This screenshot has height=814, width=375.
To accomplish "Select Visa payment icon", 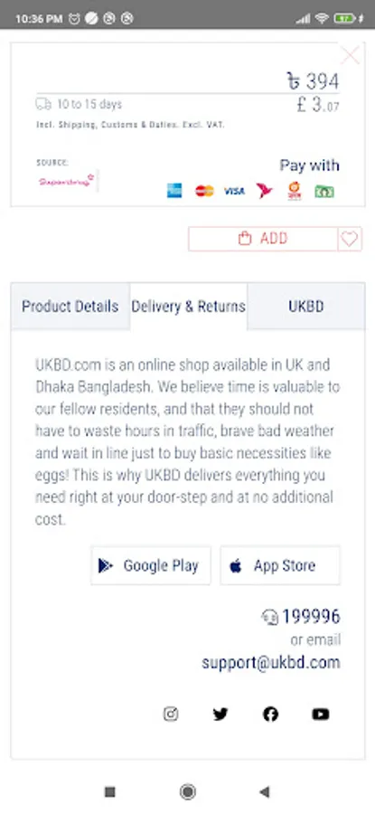I will pos(234,191).
